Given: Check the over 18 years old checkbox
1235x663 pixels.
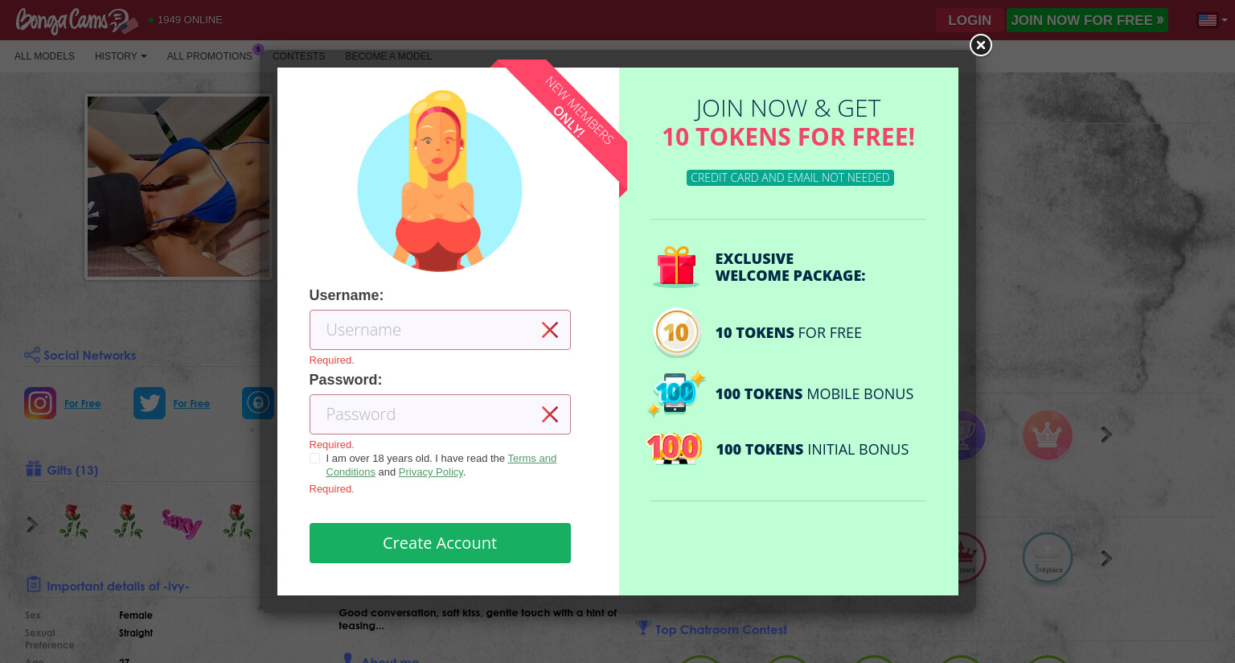Looking at the screenshot, I should [314, 458].
